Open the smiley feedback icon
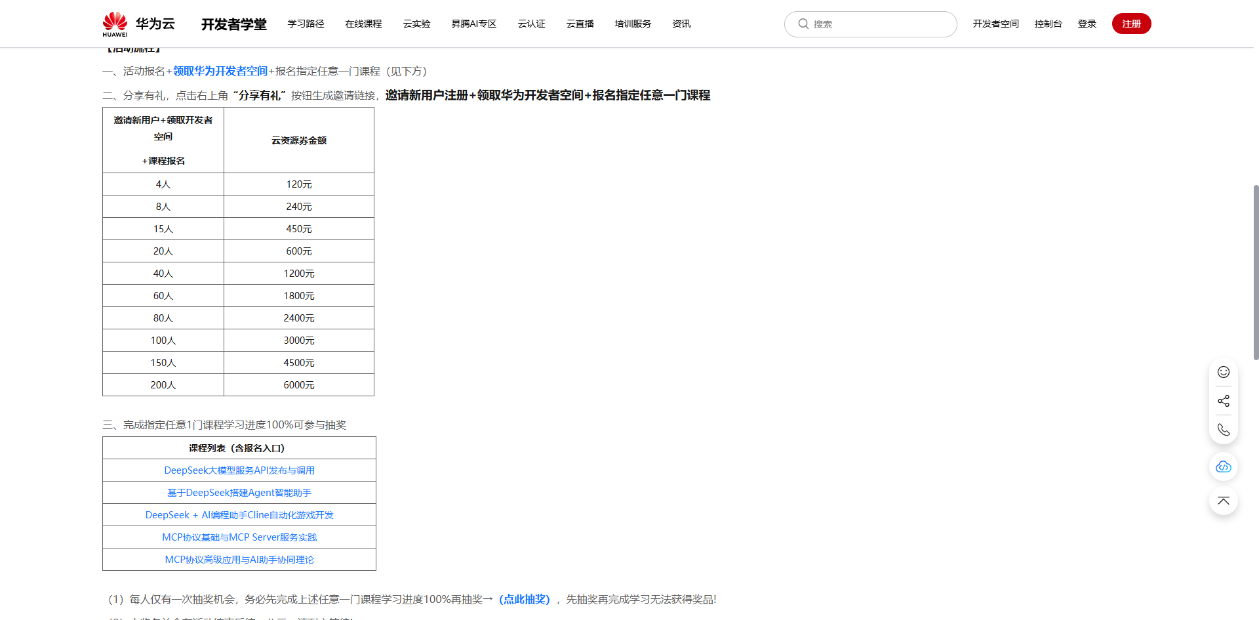 click(1224, 372)
